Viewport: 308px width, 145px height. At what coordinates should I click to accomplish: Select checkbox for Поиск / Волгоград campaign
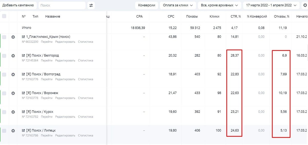click(x=4, y=74)
